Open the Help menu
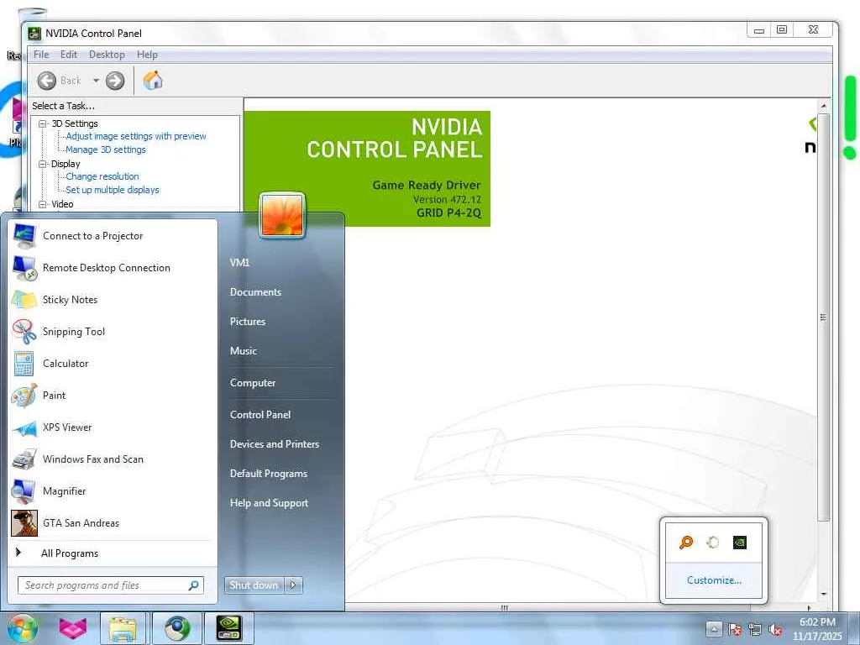 coord(147,55)
